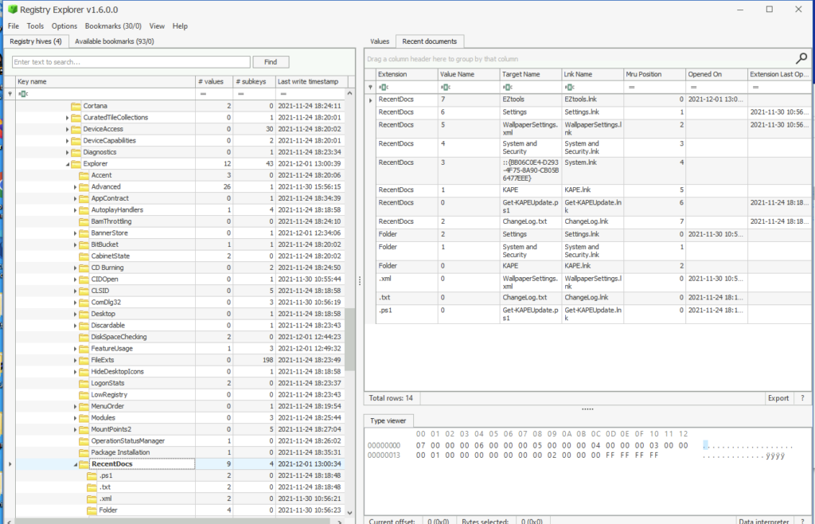Viewport: 815px width, 524px height.
Task: Expand the ComDlg32 key node
Action: coord(76,303)
